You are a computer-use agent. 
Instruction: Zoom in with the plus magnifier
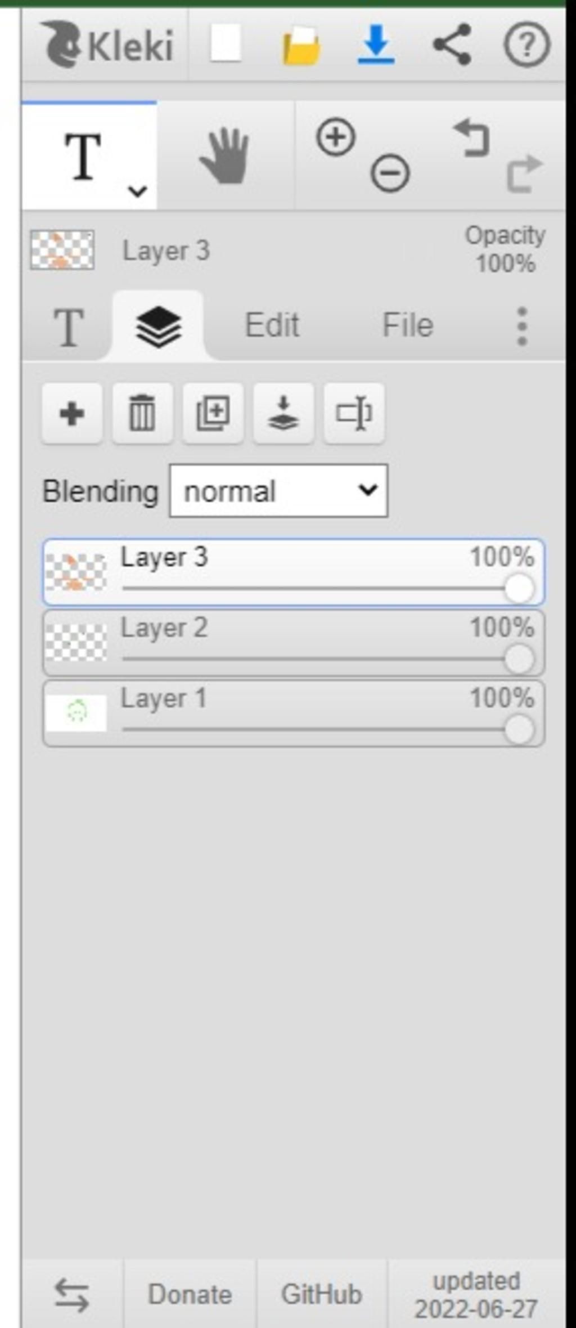pos(336,137)
